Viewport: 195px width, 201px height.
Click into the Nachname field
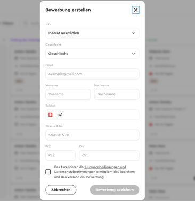coord(117,94)
